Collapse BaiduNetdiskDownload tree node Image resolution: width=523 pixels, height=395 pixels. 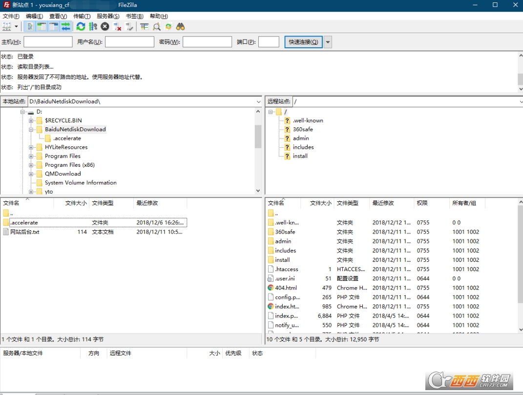(31, 130)
